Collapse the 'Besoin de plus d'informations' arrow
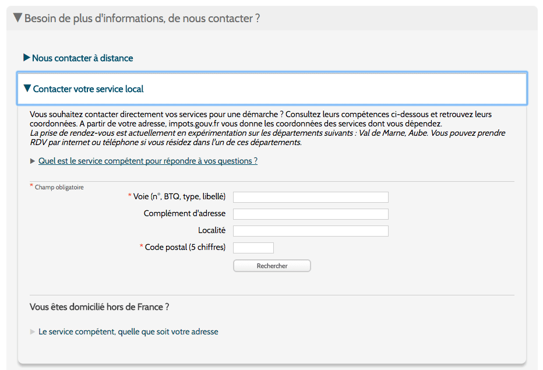 (x=18, y=17)
